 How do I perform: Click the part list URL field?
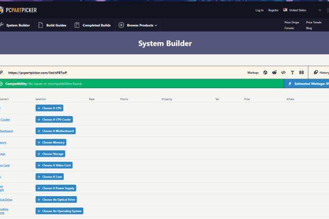point(37,73)
